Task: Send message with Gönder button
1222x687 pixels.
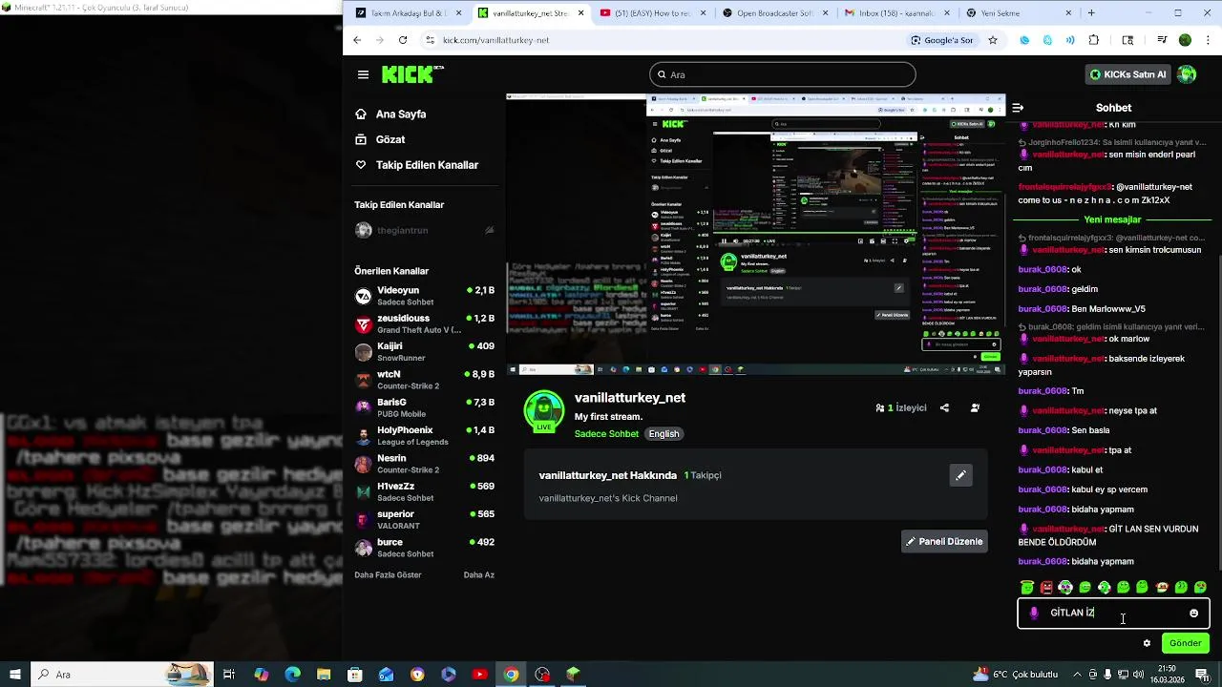Action: point(1186,643)
